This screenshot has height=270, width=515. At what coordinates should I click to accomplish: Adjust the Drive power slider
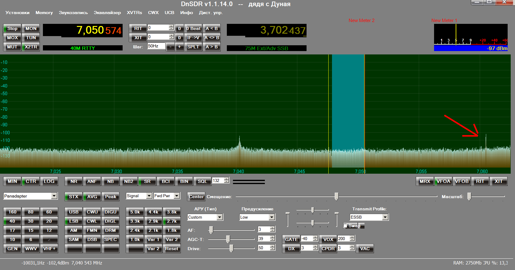click(231, 248)
